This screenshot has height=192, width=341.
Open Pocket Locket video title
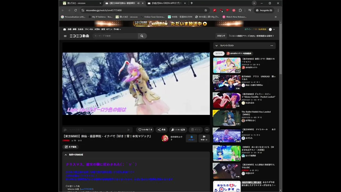click(258, 95)
